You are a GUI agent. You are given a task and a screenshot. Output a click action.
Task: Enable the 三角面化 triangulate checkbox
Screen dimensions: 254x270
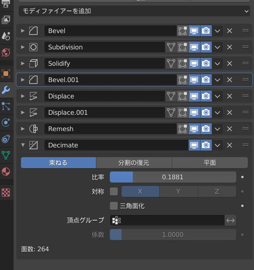click(x=114, y=206)
